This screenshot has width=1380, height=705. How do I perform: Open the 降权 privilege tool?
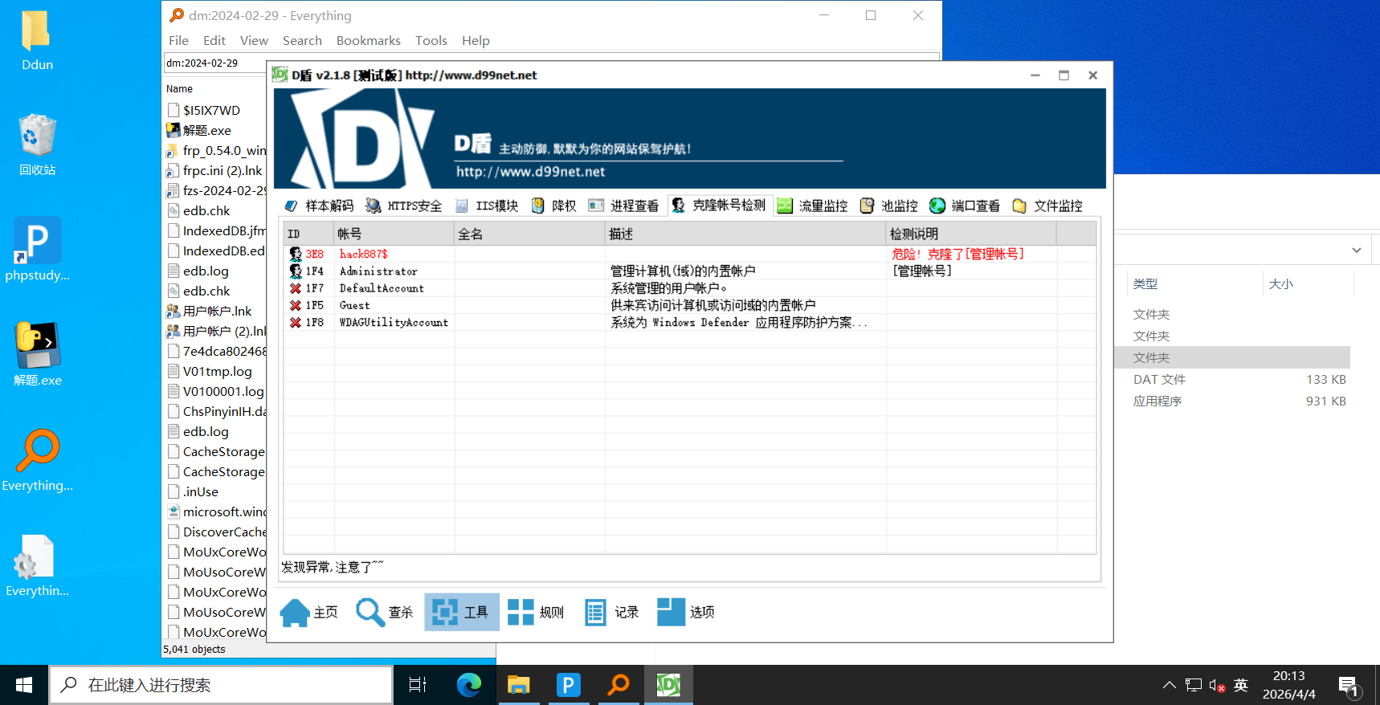pyautogui.click(x=554, y=206)
